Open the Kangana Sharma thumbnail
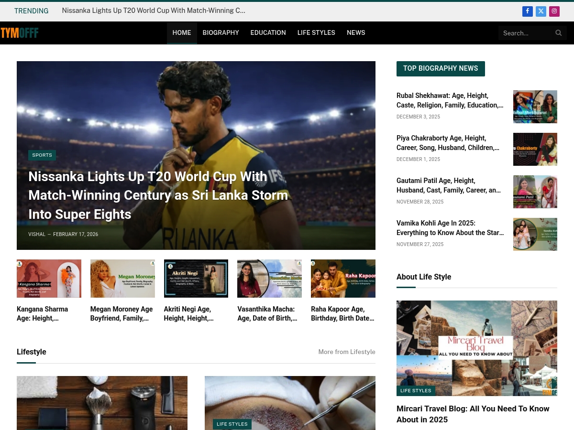The height and width of the screenshot is (430, 574). [49, 279]
